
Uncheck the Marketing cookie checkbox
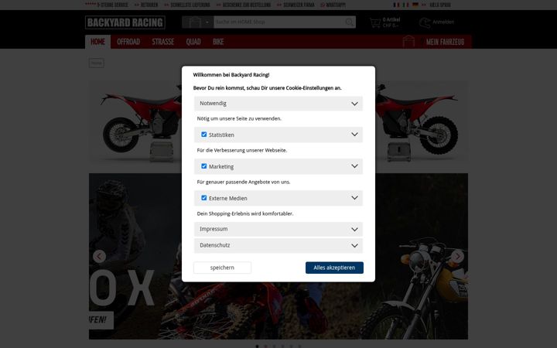coord(204,166)
